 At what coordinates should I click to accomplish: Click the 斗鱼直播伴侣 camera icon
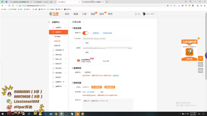tap(79, 61)
